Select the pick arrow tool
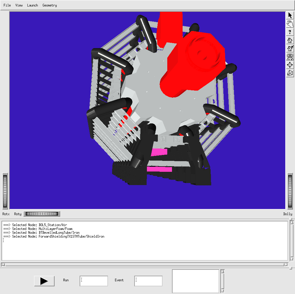Screen dimensions: 295x294 click(x=290, y=16)
